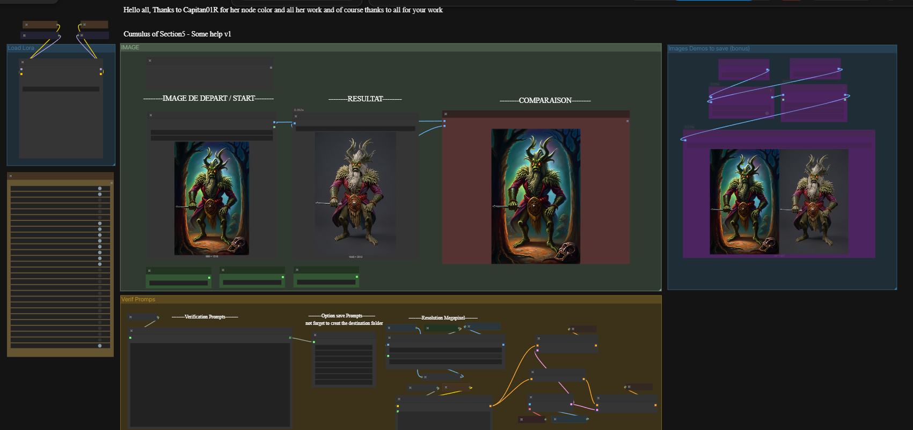Click the 'Cumulus of Section5 - Some help v1' text

pyautogui.click(x=177, y=34)
